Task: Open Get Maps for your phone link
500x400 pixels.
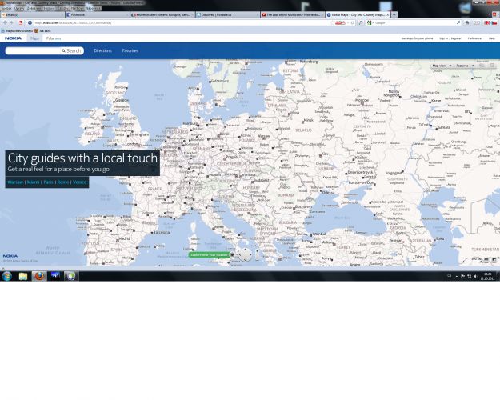Action: point(417,38)
